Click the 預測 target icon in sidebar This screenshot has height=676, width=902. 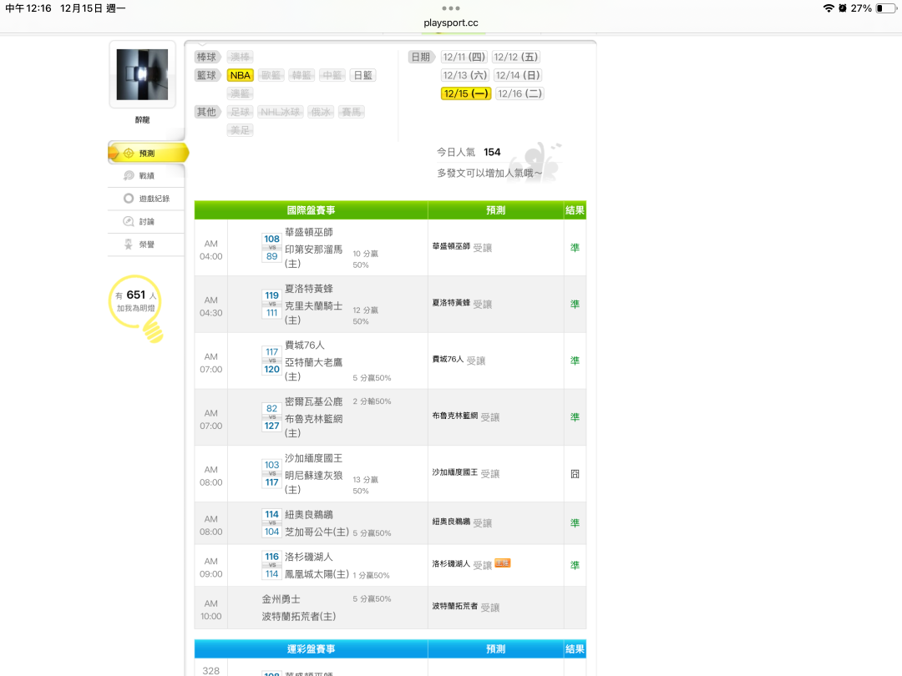pos(129,154)
